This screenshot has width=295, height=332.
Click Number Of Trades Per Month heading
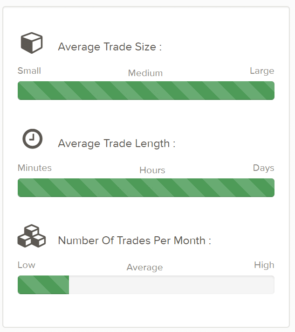134,240
